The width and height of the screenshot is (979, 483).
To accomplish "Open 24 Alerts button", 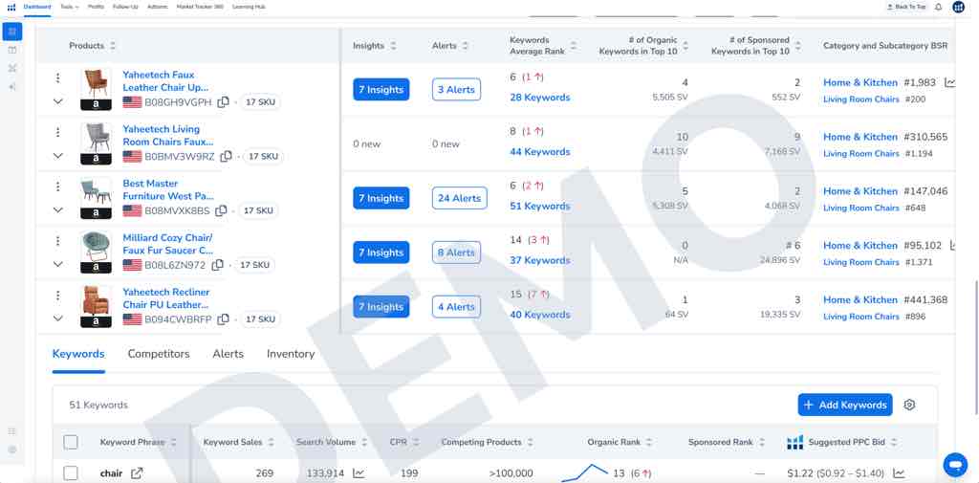I will tap(460, 198).
